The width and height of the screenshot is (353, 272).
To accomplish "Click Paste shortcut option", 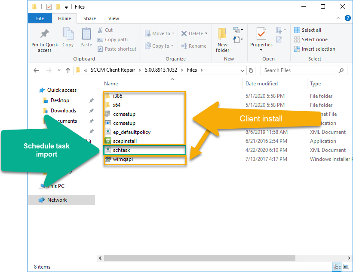I will coord(117,49).
